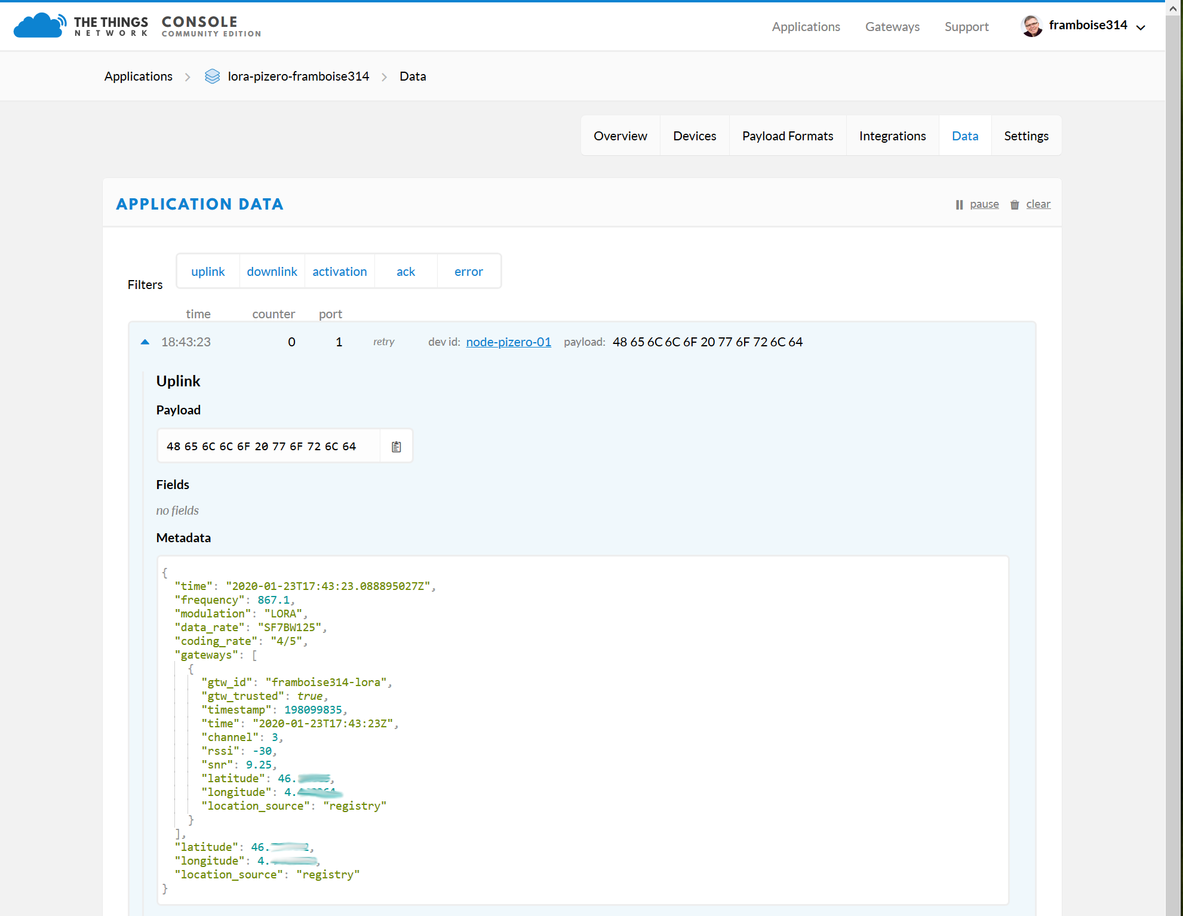This screenshot has height=916, width=1183.
Task: Click the "coding_rate": "4/5" line
Action: pos(241,641)
